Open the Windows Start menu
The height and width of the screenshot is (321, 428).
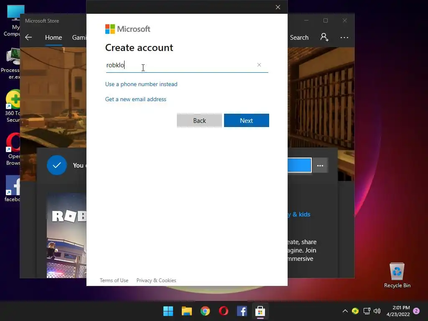pos(168,311)
